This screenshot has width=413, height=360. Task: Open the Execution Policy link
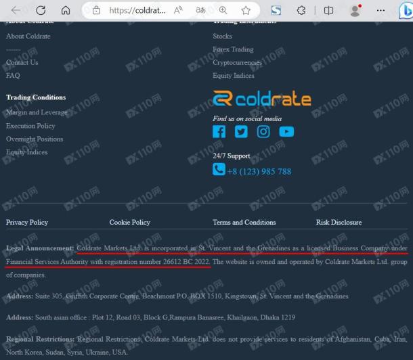30,126
